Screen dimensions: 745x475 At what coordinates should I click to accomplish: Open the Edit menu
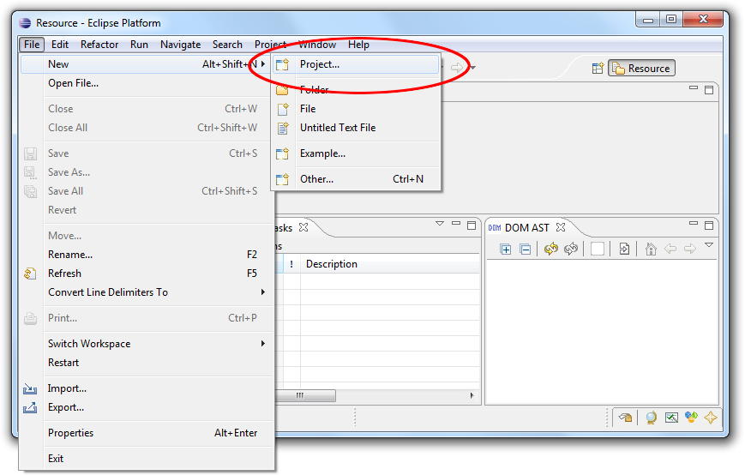60,45
